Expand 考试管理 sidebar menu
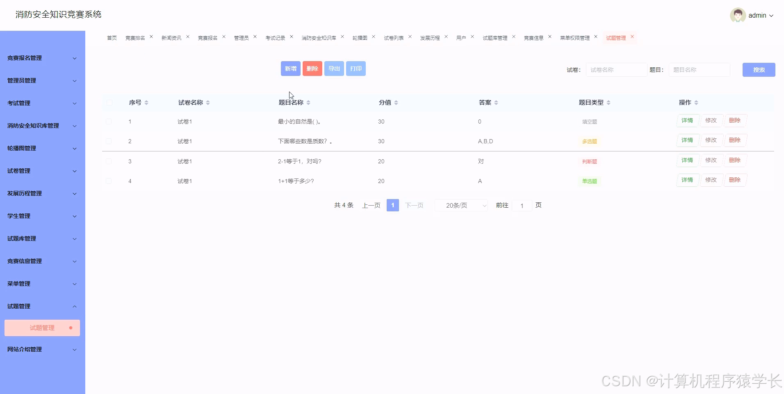Screen dimensions: 784x394 pos(42,103)
